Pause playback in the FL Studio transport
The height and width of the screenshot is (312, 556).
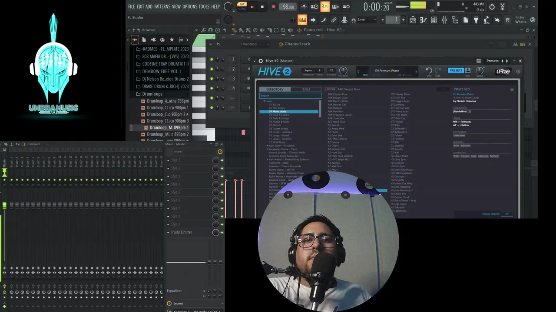tap(252, 6)
